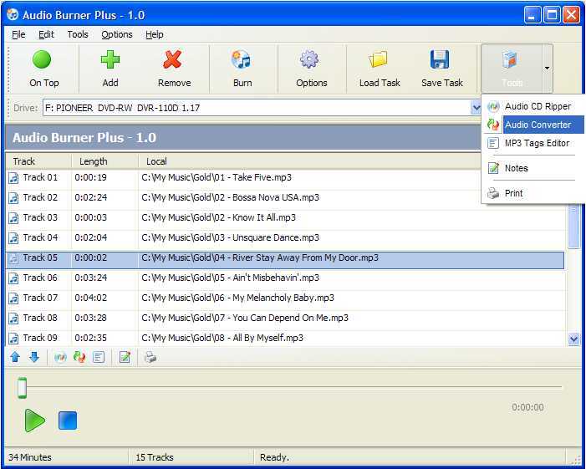The height and width of the screenshot is (469, 586).
Task: Select the You Can Depend On Me.mp3 track
Action: [245, 318]
